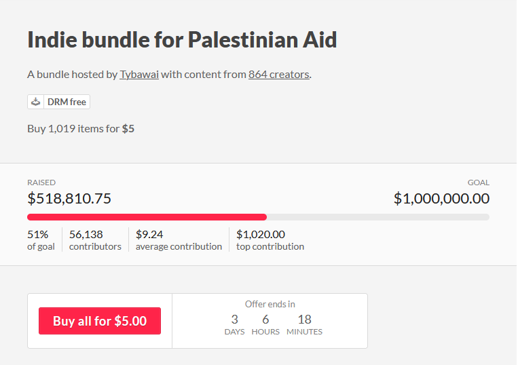Click the Buy 1,019 items for $5 text
518x365 pixels.
(81, 128)
